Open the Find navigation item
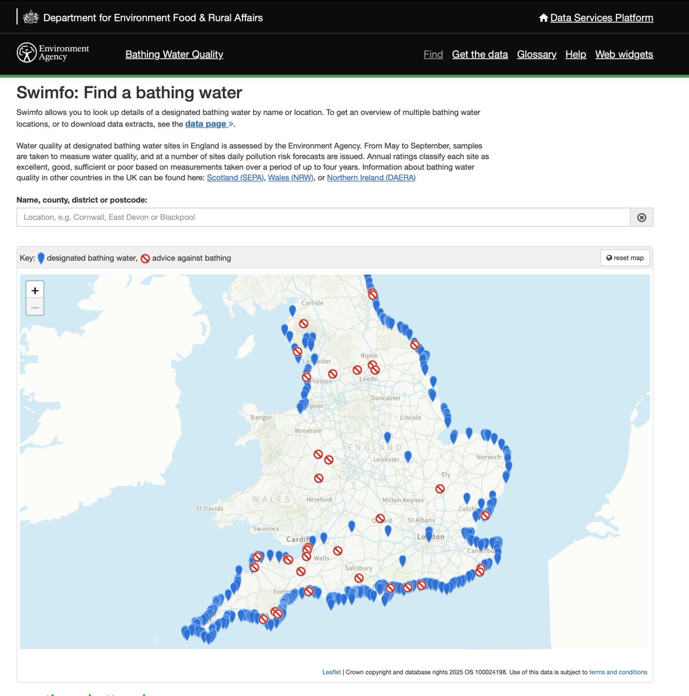Viewport: 689px width, 696px height. [433, 54]
